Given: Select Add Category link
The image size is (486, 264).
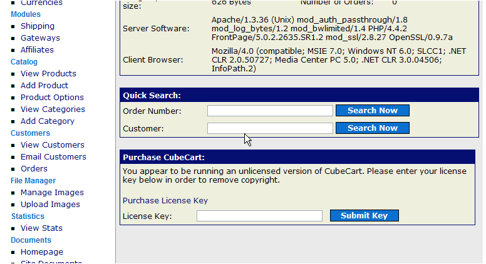Looking at the screenshot, I should coord(48,121).
